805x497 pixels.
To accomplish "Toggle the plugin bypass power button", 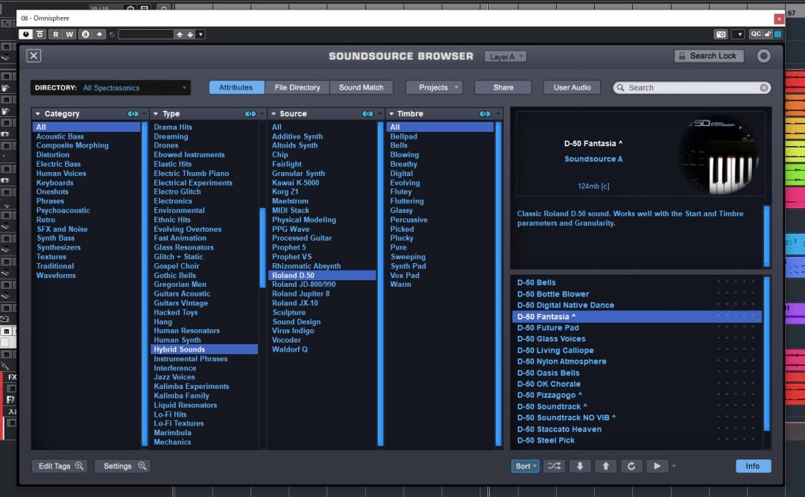I will pos(25,34).
